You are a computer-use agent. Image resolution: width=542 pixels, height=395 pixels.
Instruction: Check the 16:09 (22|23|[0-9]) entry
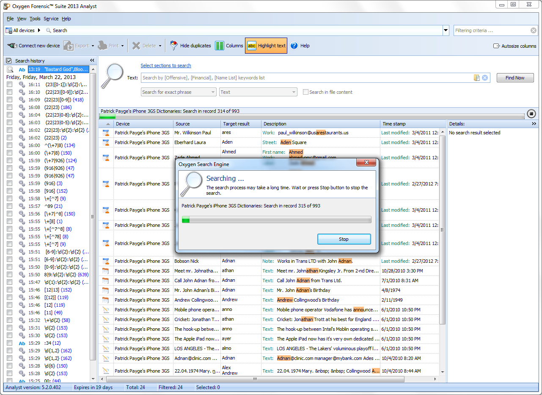9,100
